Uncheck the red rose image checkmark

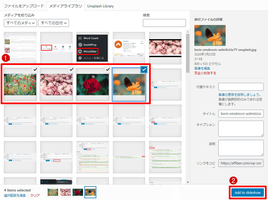coord(107,69)
